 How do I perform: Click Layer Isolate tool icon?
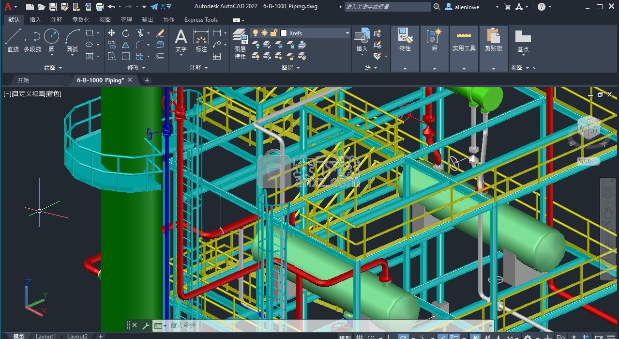coord(267,45)
